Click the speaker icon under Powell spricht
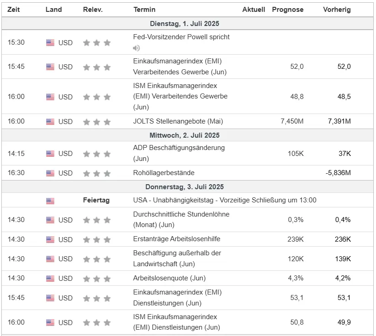The width and height of the screenshot is (376, 336). (137, 48)
